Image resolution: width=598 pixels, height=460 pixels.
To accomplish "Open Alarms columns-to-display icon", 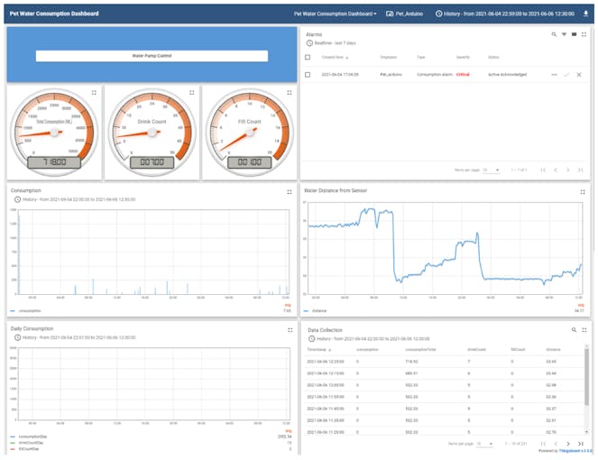I will [574, 34].
